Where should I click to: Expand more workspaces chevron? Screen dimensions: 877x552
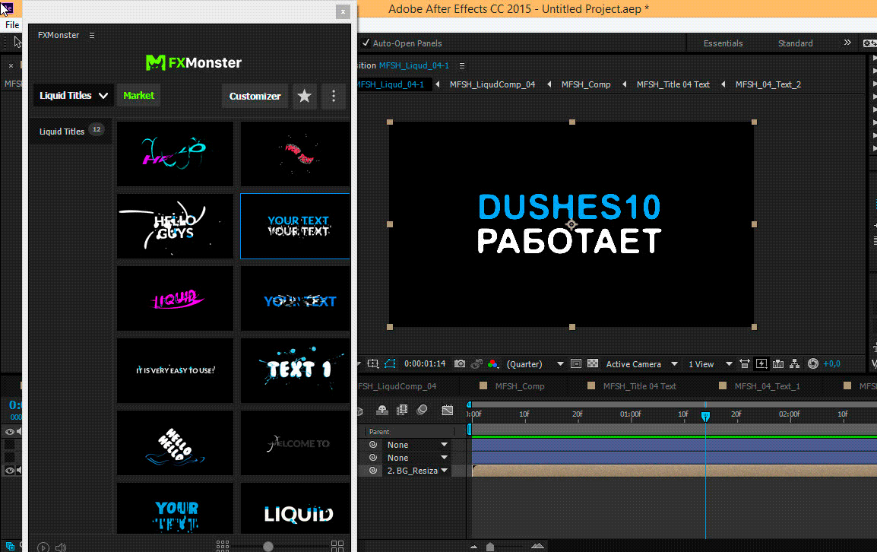847,43
